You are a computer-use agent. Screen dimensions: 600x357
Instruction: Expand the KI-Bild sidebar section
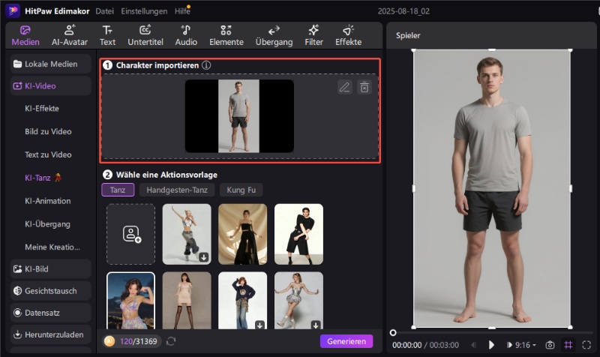click(x=50, y=268)
